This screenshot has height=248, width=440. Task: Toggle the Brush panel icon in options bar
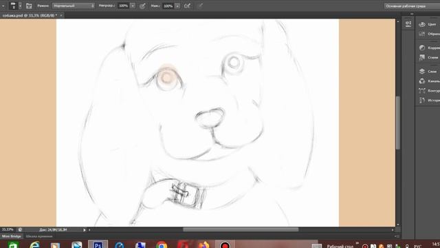click(x=29, y=6)
